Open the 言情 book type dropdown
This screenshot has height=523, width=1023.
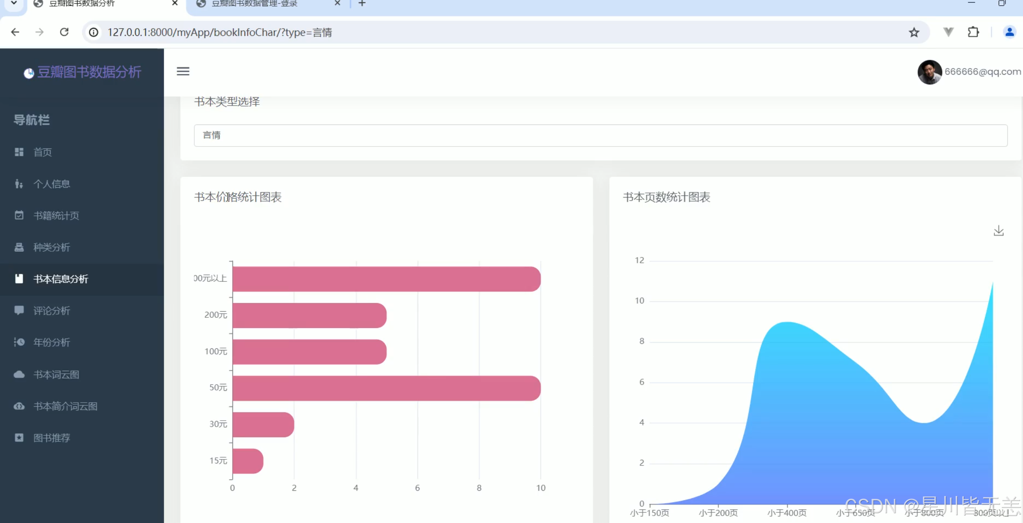click(x=600, y=135)
